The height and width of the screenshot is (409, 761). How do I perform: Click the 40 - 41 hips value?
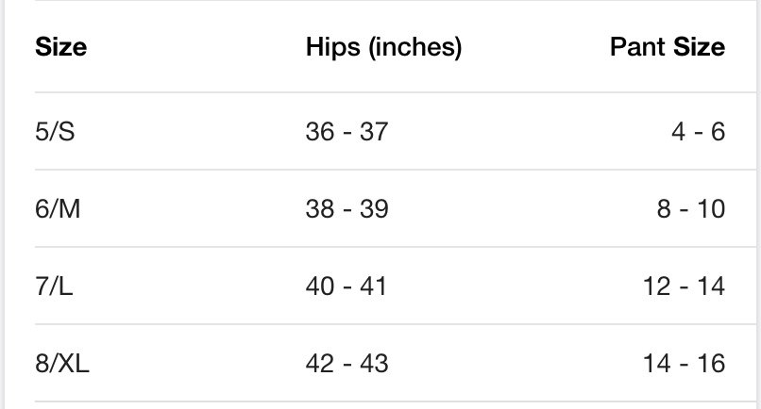[347, 286]
